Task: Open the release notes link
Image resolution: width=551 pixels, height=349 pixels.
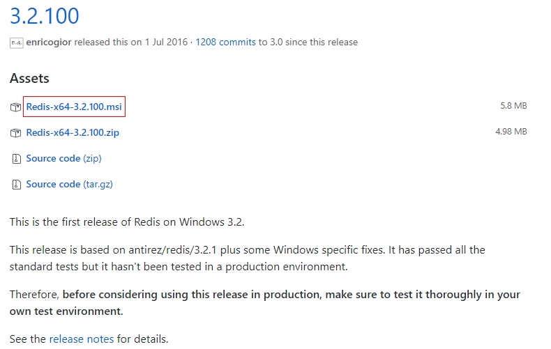Action: [82, 339]
